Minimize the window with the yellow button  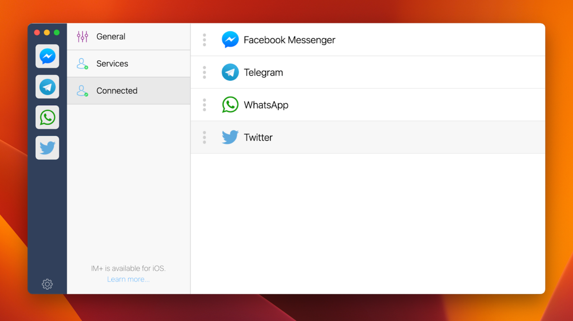[x=47, y=32]
